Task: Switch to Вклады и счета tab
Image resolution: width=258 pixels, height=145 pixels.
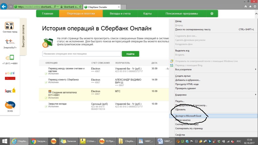Action: (120, 14)
